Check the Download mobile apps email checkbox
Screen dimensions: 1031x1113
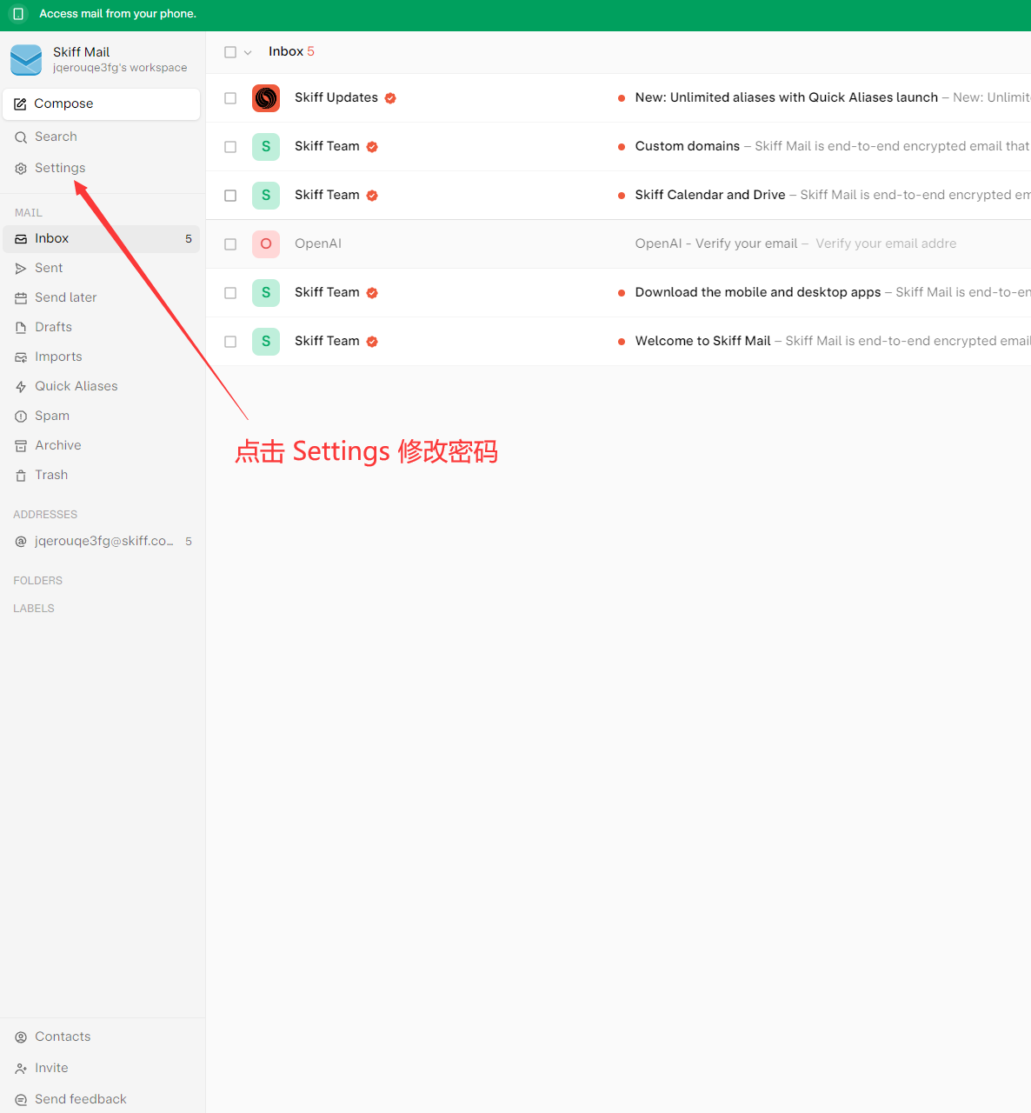coord(230,293)
